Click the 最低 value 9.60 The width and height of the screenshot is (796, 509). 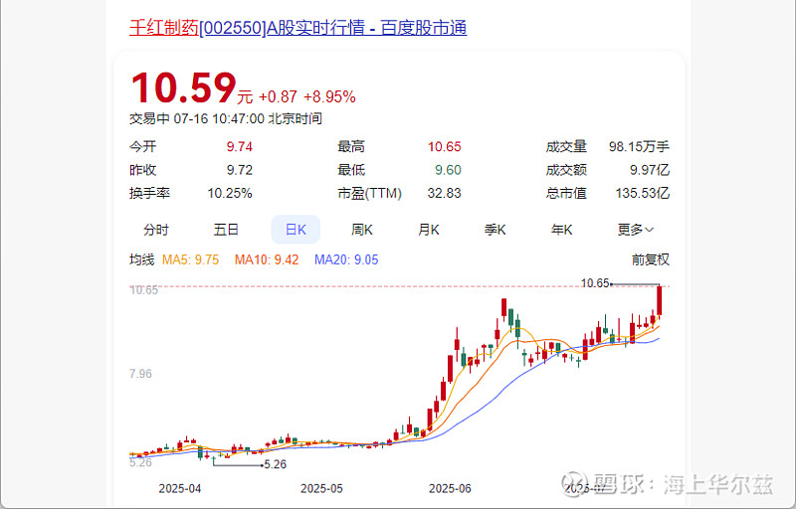pyautogui.click(x=449, y=170)
